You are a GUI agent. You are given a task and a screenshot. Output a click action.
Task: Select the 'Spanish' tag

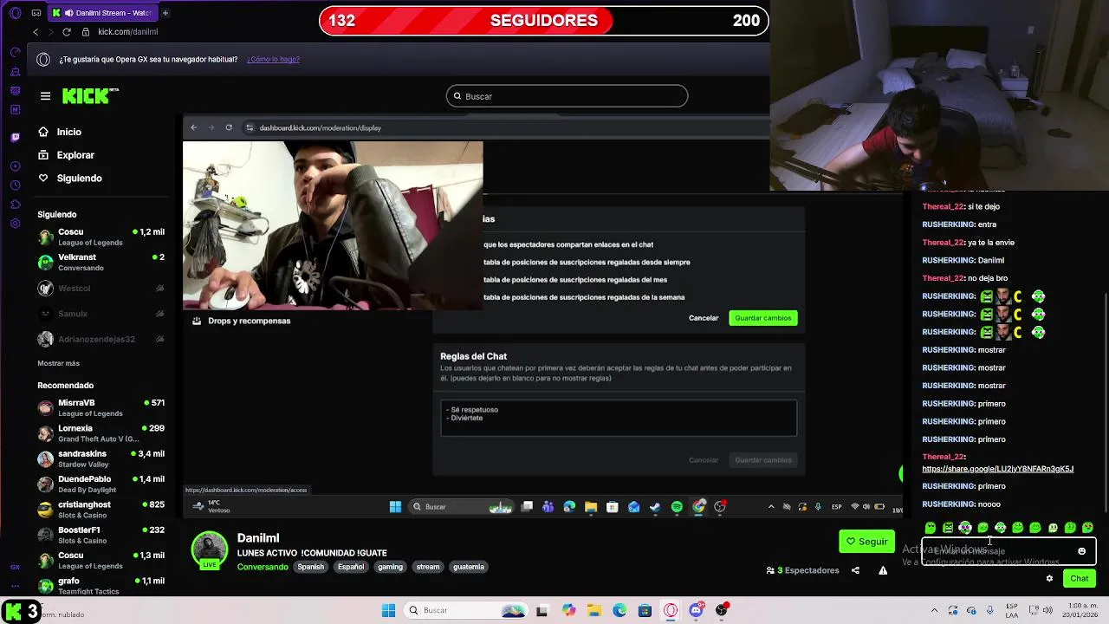click(x=311, y=567)
